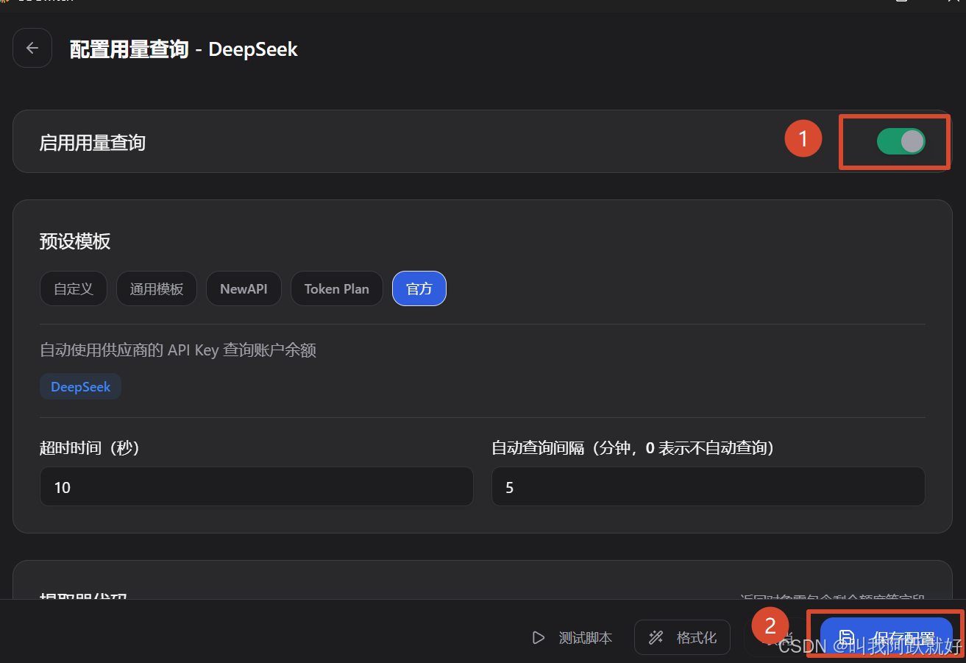Go back using the left arrow button
966x663 pixels.
pos(32,48)
